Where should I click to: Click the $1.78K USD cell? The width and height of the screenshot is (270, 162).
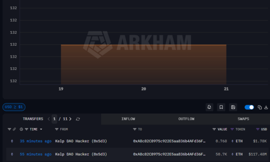pyautogui.click(x=260, y=141)
